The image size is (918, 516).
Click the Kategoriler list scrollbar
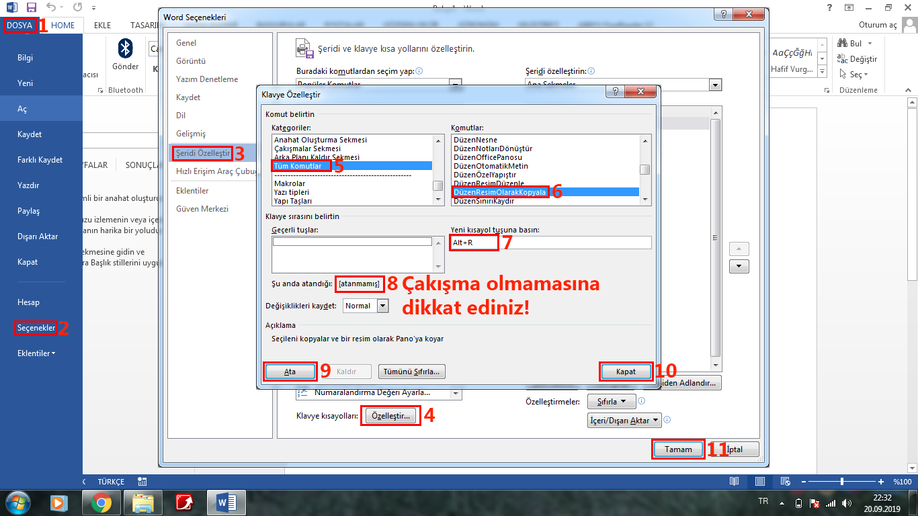pos(438,169)
